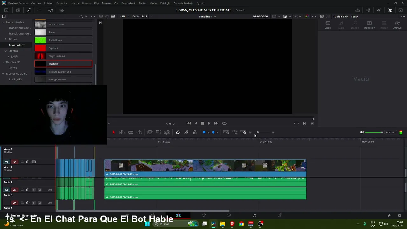Click Replace Clip toolbar icon
Viewport: 407px width, 229px height.
tap(167, 132)
